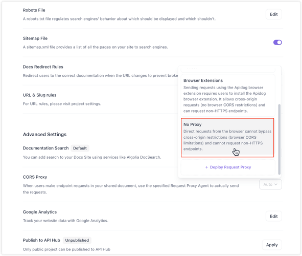Image resolution: width=302 pixels, height=256 pixels.
Task: Click the Sitemap File label
Action: pyautogui.click(x=35, y=38)
